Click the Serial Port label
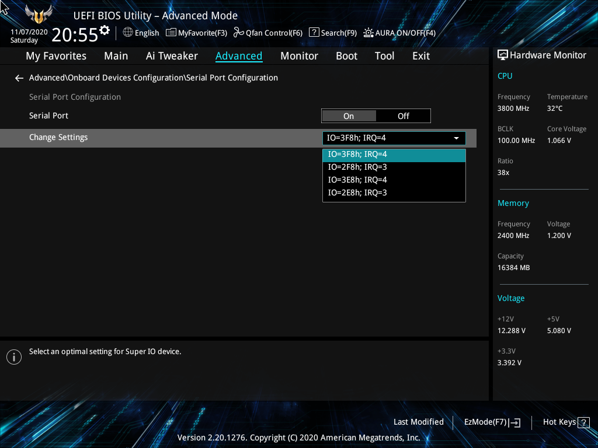This screenshot has height=448, width=598. pos(49,116)
